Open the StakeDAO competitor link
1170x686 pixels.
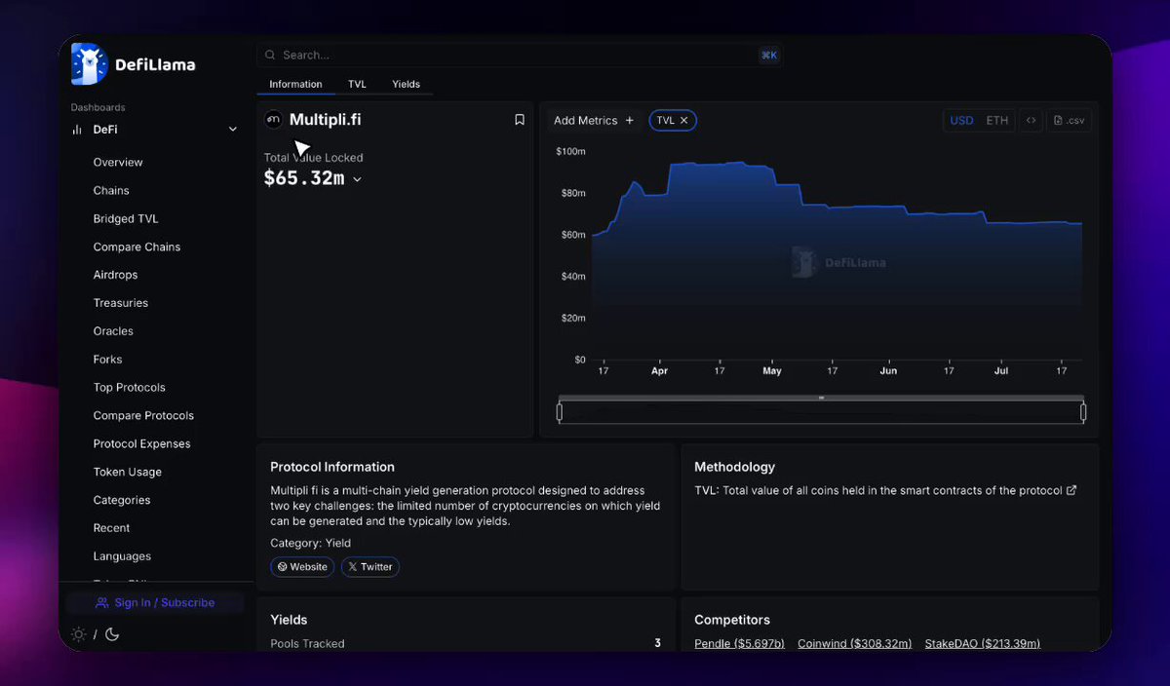pos(982,644)
